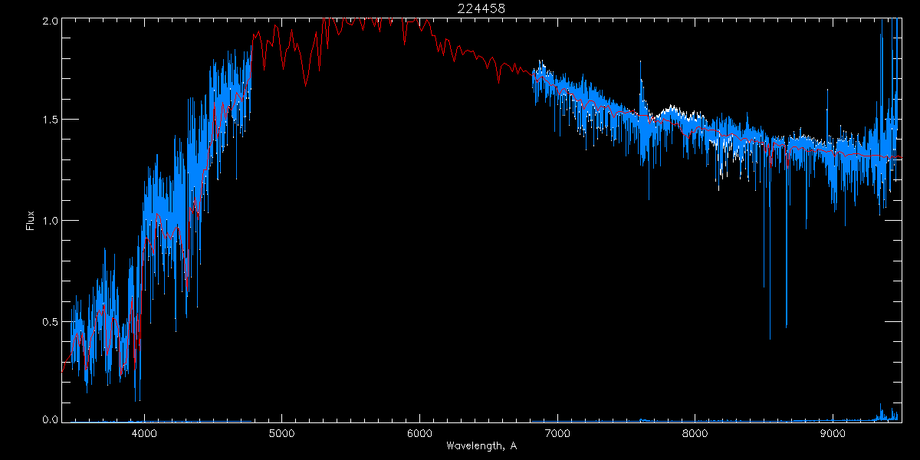Click the 4000 x-axis tick label
Viewport: 920px width, 460px height.
click(x=144, y=433)
